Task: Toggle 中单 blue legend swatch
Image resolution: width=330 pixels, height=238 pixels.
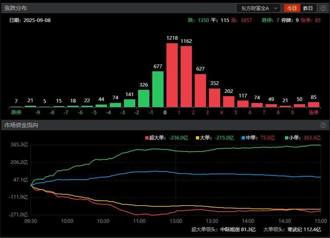Action: (x=243, y=138)
